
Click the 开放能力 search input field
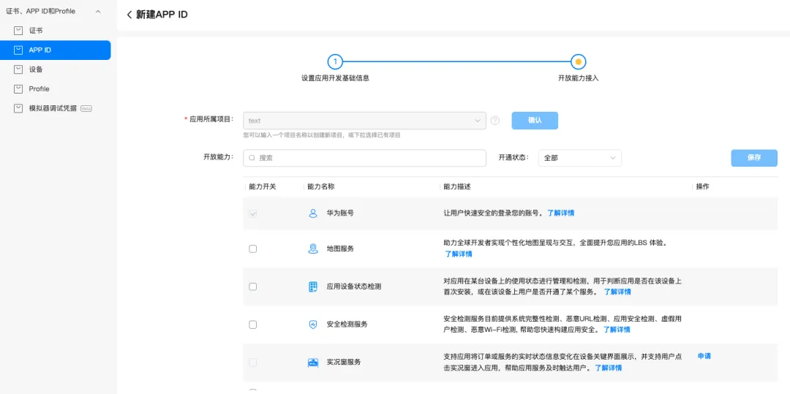tap(364, 158)
